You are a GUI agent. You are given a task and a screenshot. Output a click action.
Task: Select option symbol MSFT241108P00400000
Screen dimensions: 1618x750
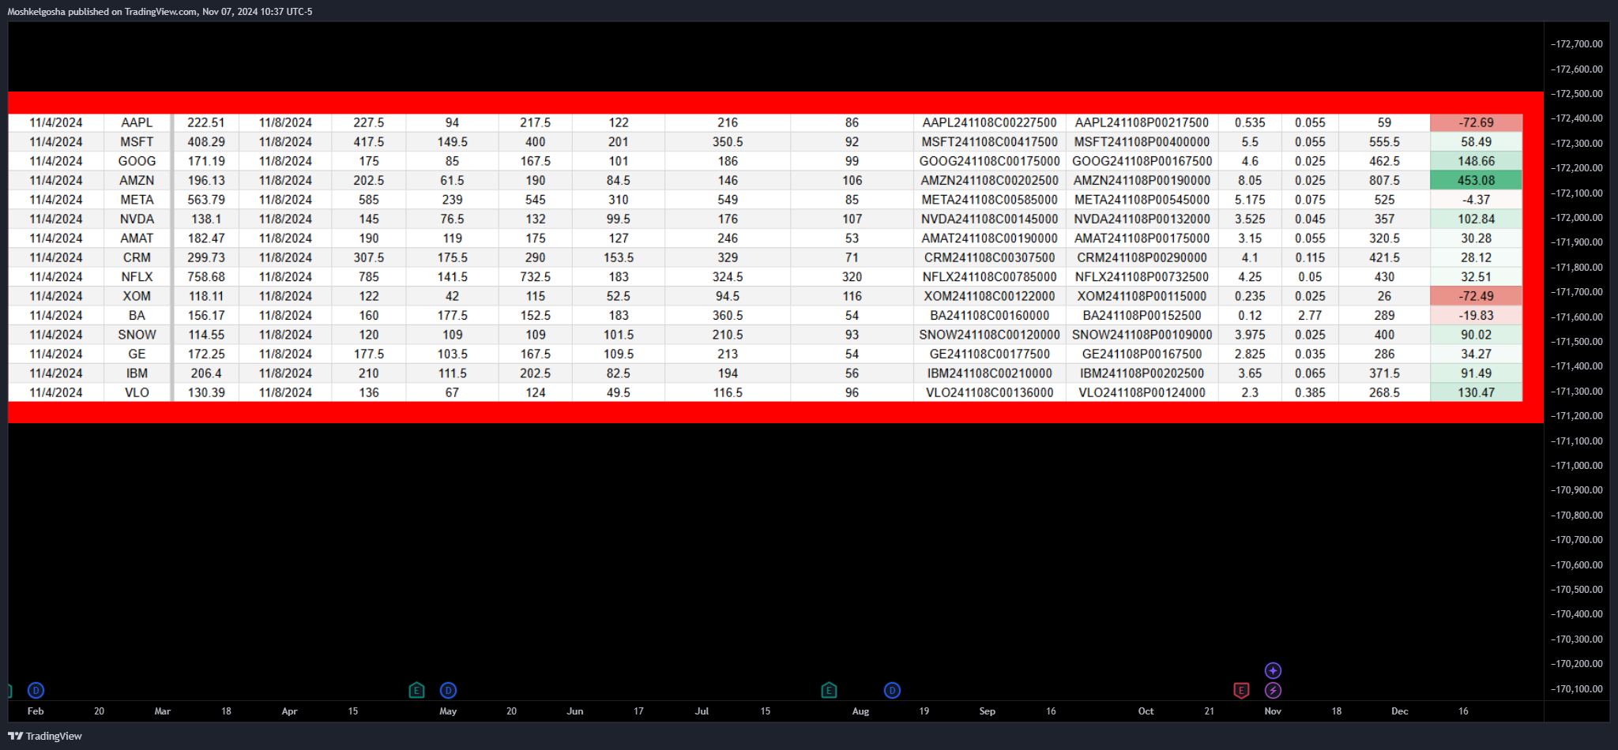[1142, 142]
